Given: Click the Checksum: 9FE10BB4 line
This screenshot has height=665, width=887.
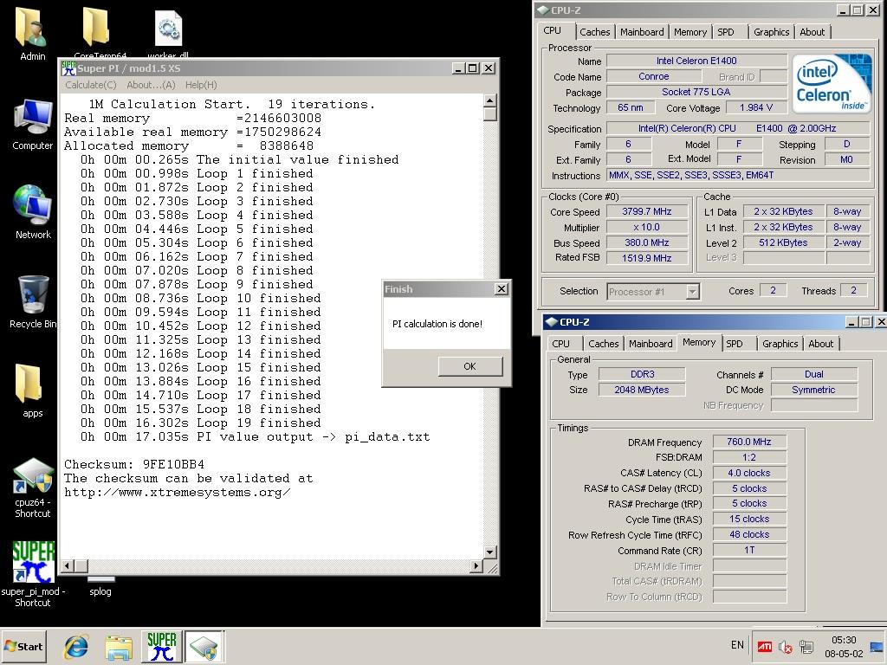Looking at the screenshot, I should click(134, 464).
